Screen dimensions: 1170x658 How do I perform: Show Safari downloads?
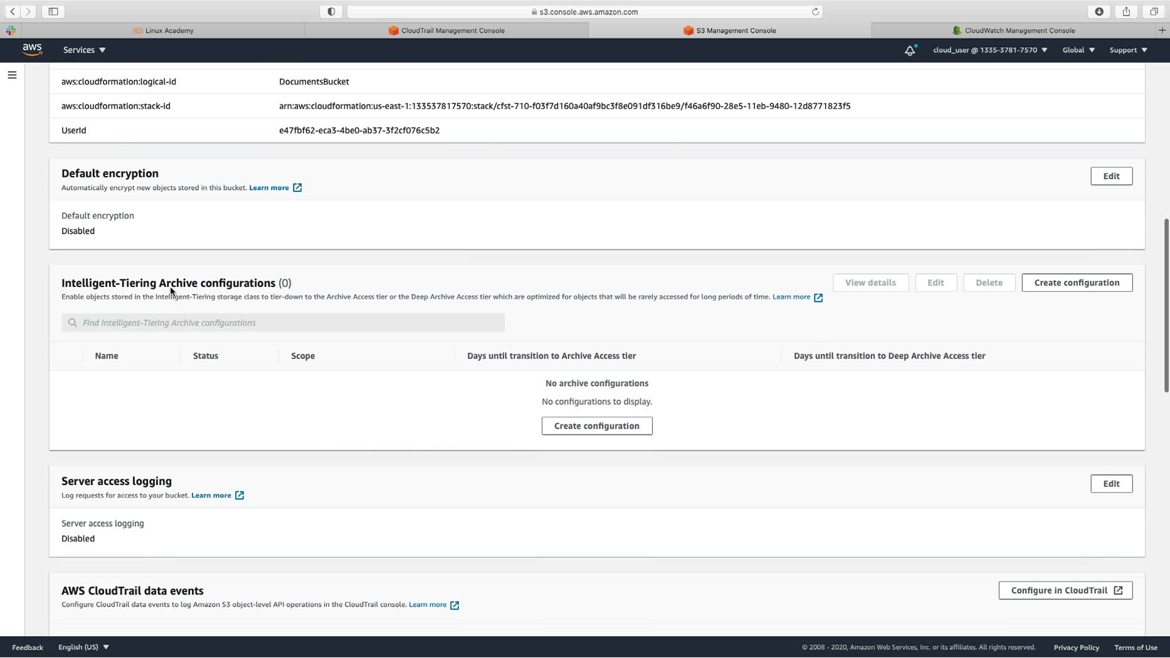(1099, 11)
